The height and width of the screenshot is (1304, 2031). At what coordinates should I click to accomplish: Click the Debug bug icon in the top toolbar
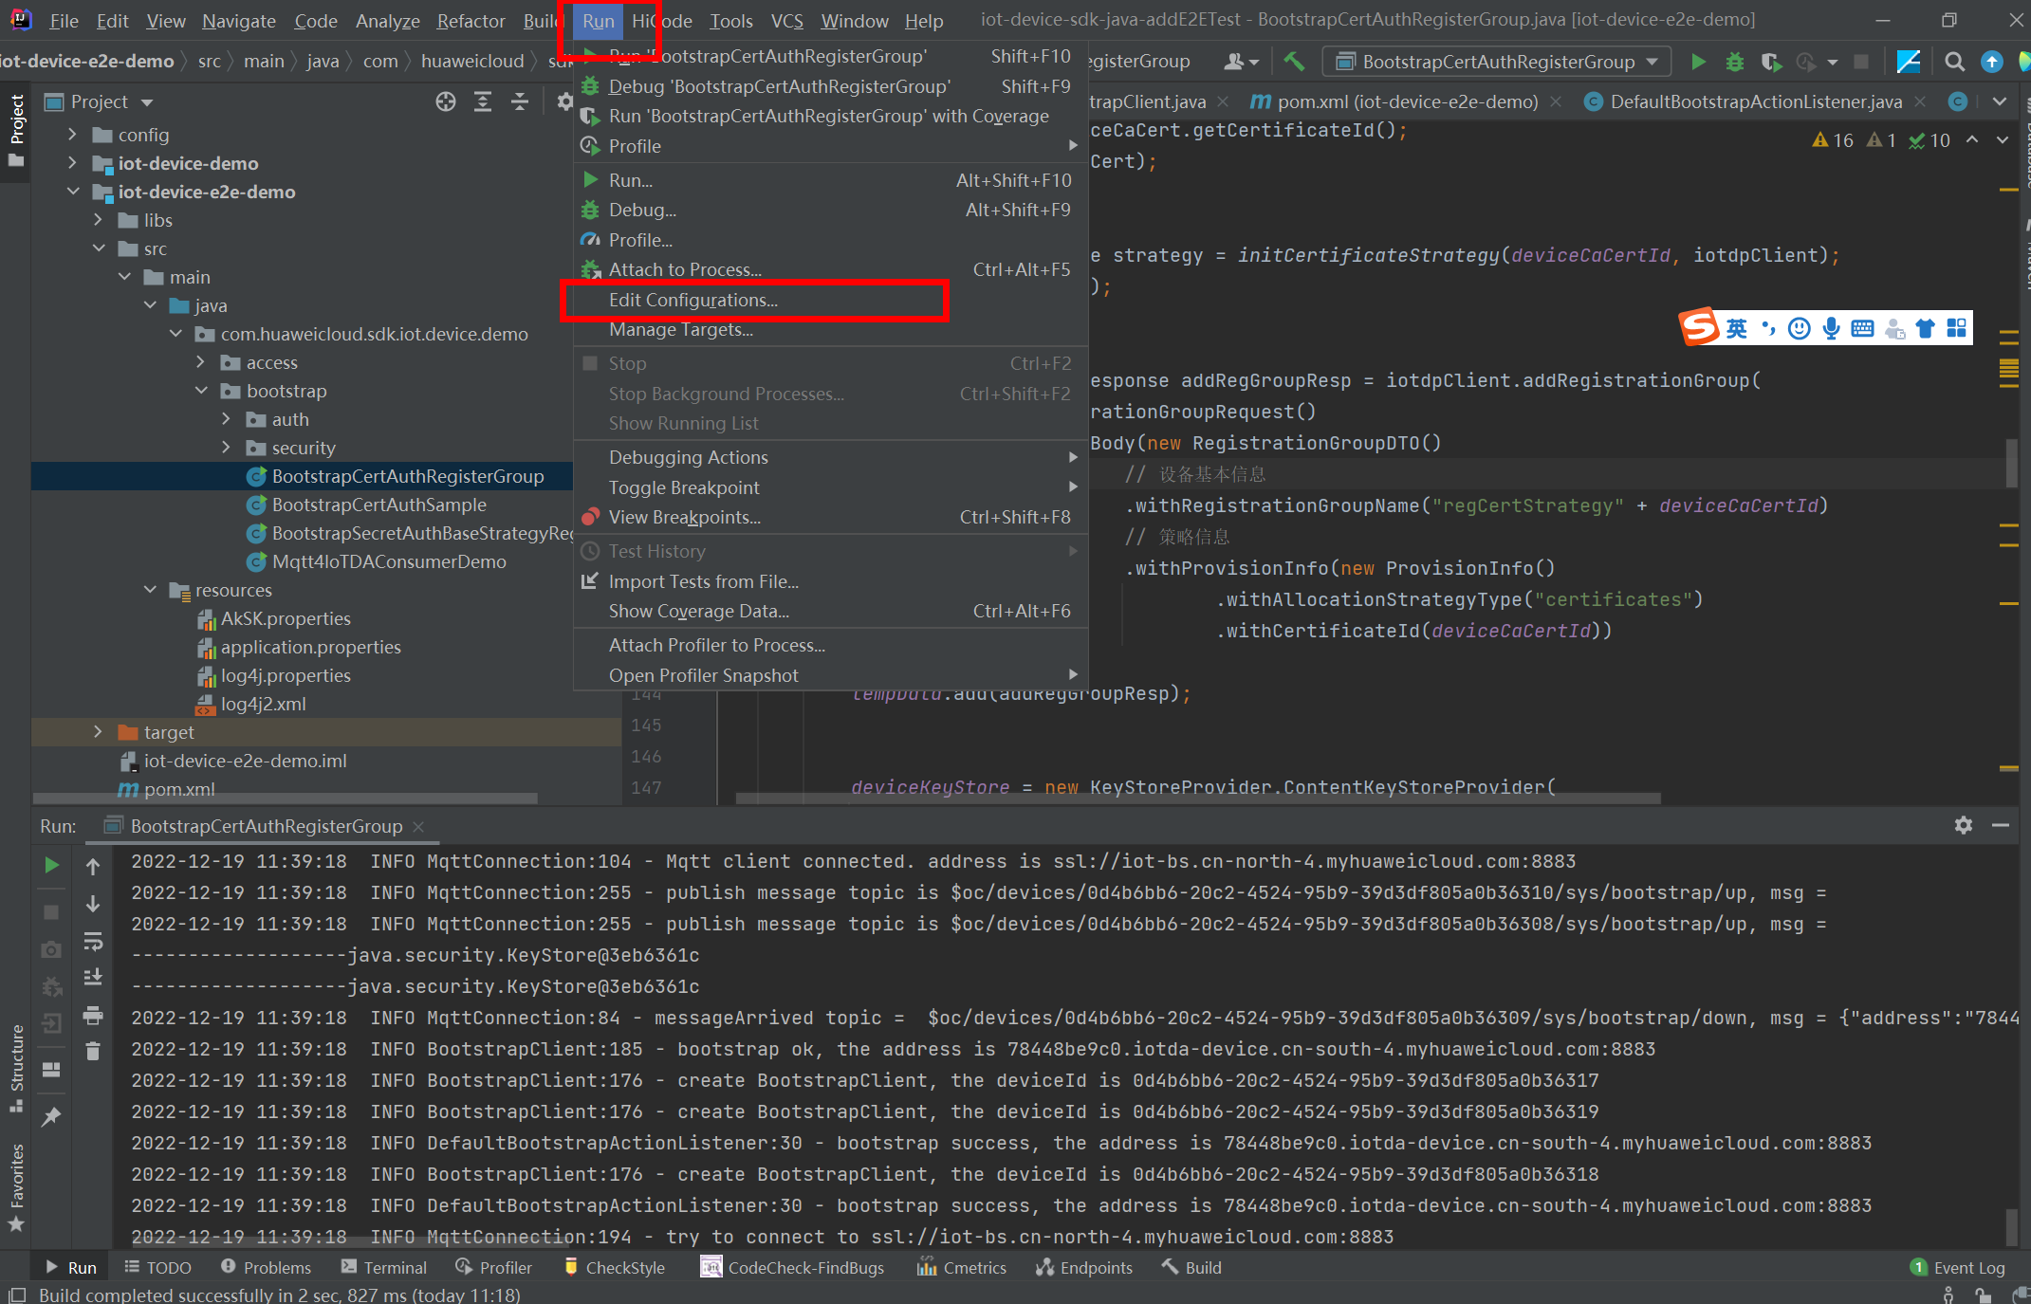(x=1735, y=62)
